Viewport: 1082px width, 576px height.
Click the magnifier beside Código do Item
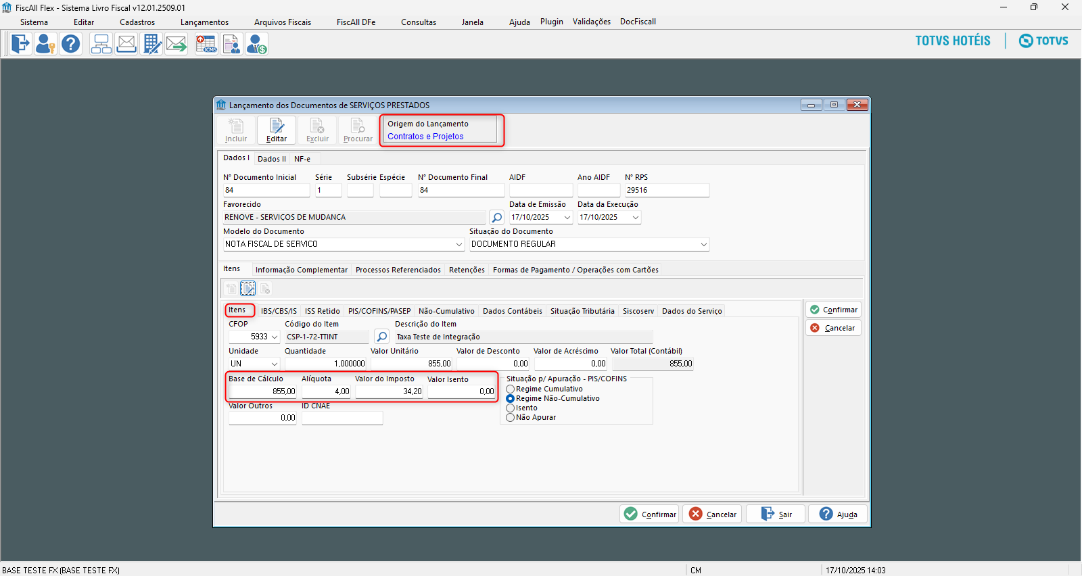[x=382, y=337]
